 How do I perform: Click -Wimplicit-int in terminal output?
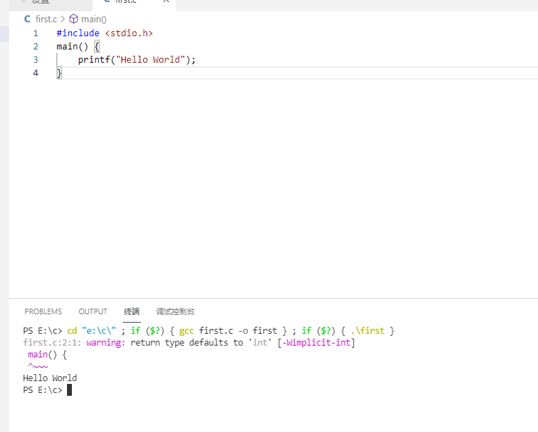[316, 343]
